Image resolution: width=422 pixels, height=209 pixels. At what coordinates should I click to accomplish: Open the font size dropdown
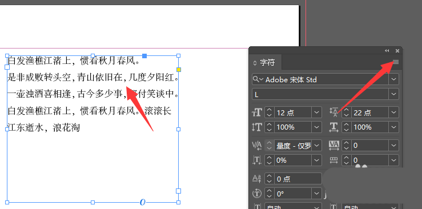coord(316,112)
